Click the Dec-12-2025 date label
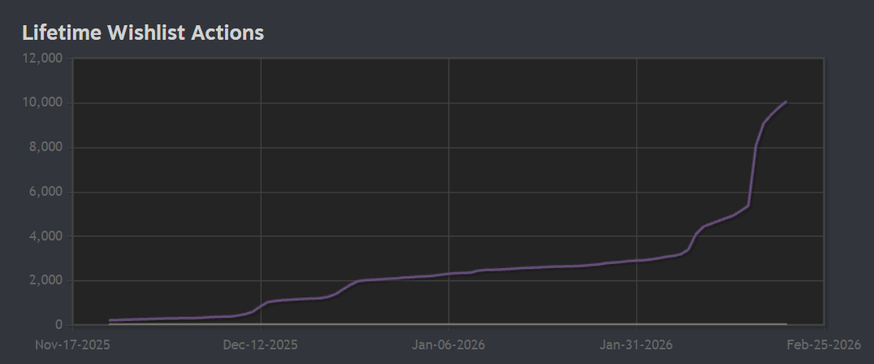The image size is (874, 364). point(260,345)
